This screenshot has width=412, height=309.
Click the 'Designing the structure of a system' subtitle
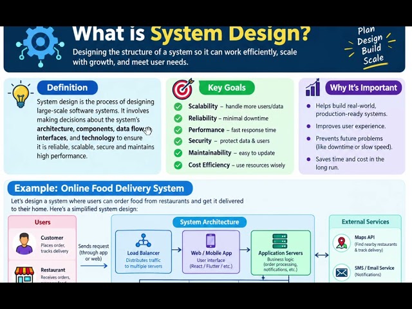185,57
